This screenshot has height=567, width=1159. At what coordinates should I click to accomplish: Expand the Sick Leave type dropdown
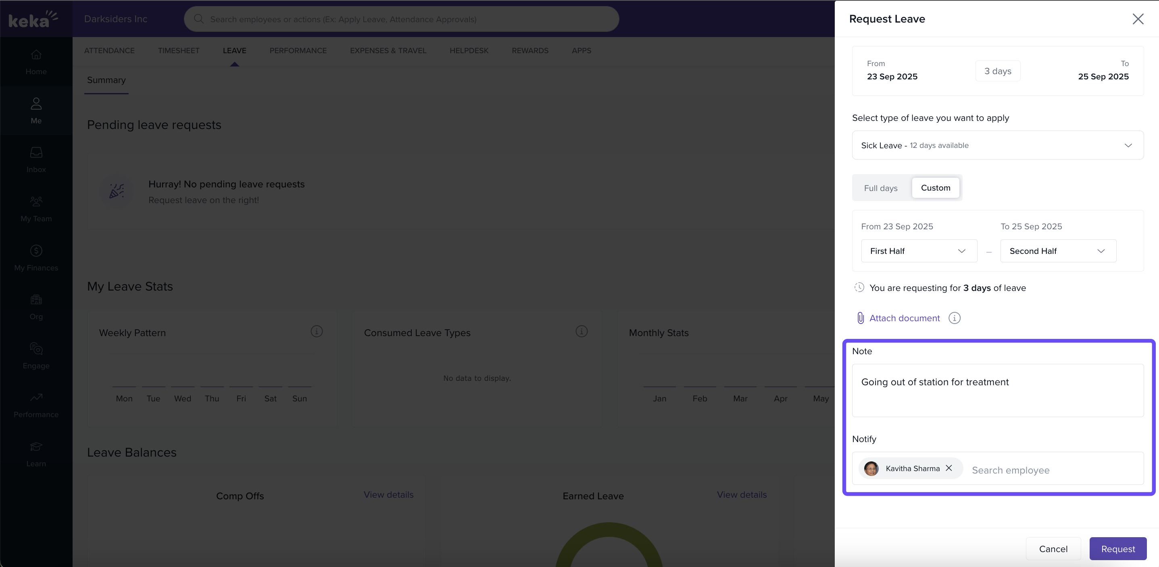997,145
